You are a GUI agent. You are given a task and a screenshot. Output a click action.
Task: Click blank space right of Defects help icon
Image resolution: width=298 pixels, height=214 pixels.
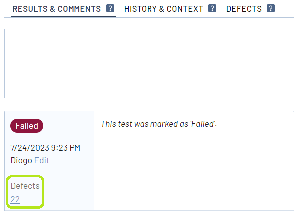click(286, 9)
